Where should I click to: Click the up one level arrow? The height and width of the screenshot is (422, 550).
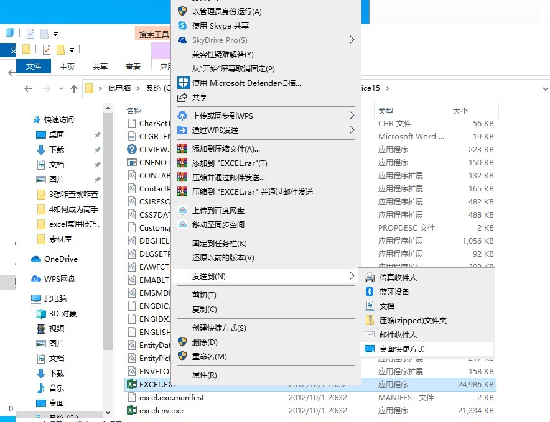73,89
